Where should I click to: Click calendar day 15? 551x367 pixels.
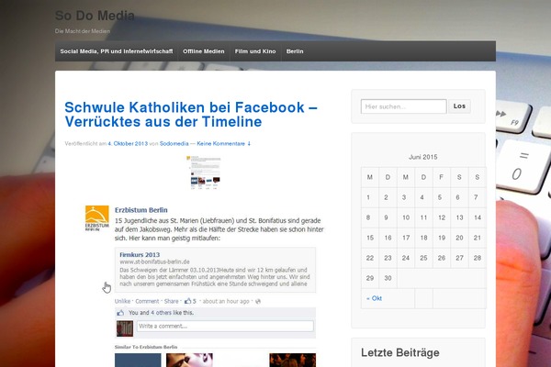(370, 238)
